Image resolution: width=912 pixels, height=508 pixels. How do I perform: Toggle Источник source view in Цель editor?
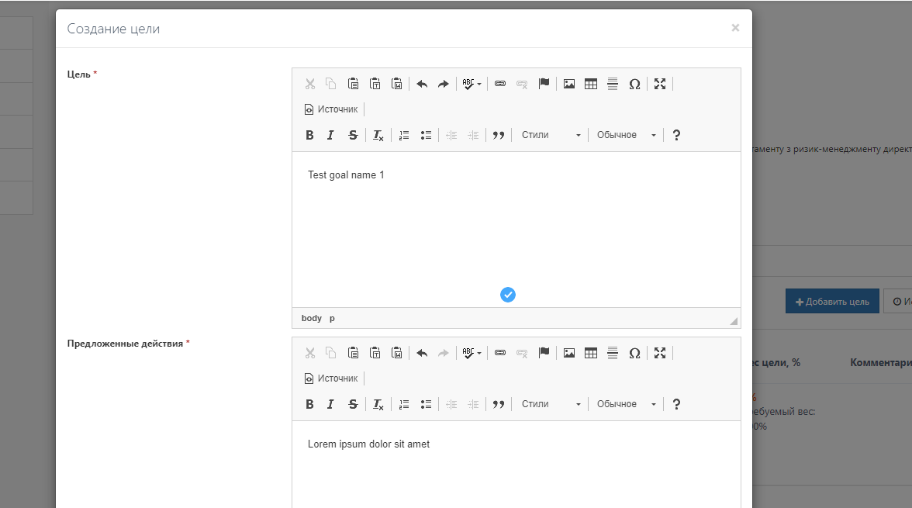click(x=332, y=109)
